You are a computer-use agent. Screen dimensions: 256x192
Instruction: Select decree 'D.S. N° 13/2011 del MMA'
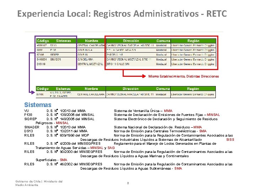pos(67,131)
